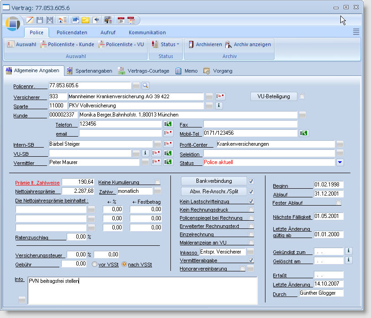The width and height of the screenshot is (371, 318).
Task: Enable the Fester Ablauf checkbox
Action: tap(339, 202)
